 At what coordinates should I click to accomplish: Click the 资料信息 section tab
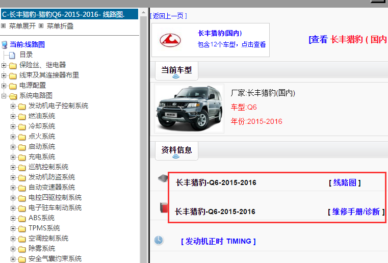tap(176, 151)
